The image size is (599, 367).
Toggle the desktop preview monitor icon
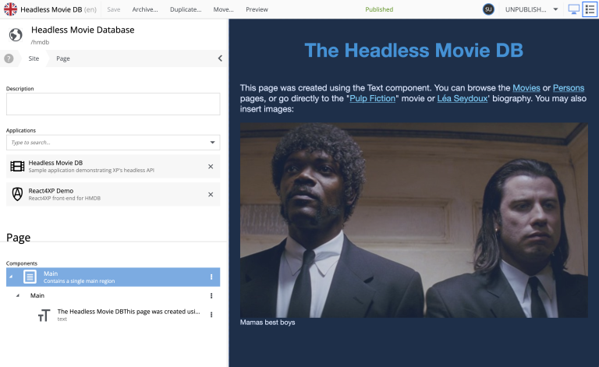pyautogui.click(x=574, y=9)
